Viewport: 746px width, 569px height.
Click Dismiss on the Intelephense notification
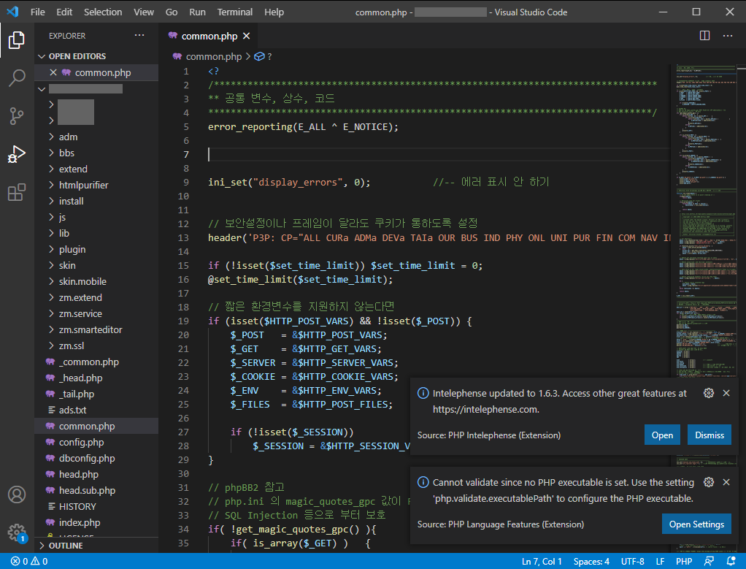[709, 435]
